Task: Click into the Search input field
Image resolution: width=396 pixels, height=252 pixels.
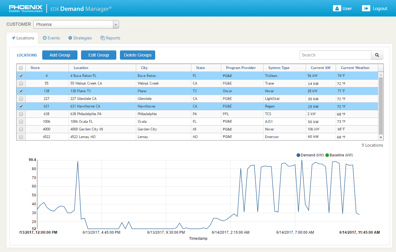Action: 335,55
